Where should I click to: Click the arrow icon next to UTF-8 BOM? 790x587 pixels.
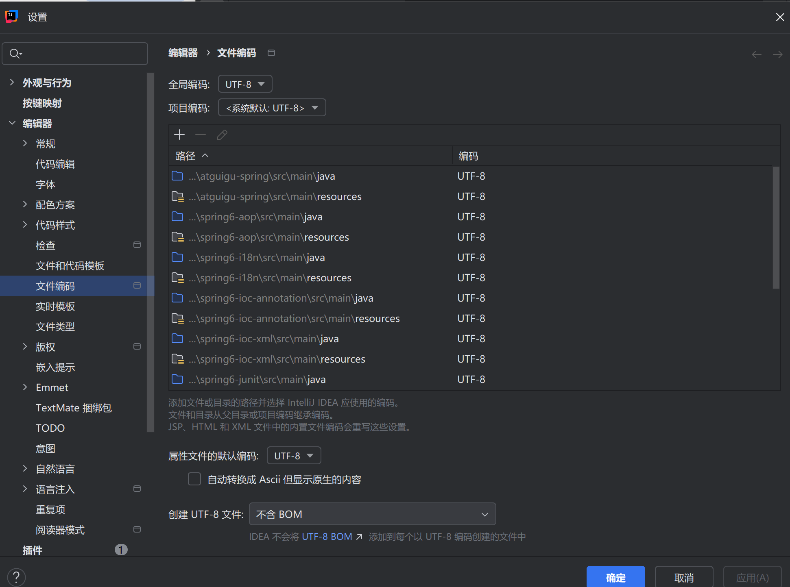[359, 537]
